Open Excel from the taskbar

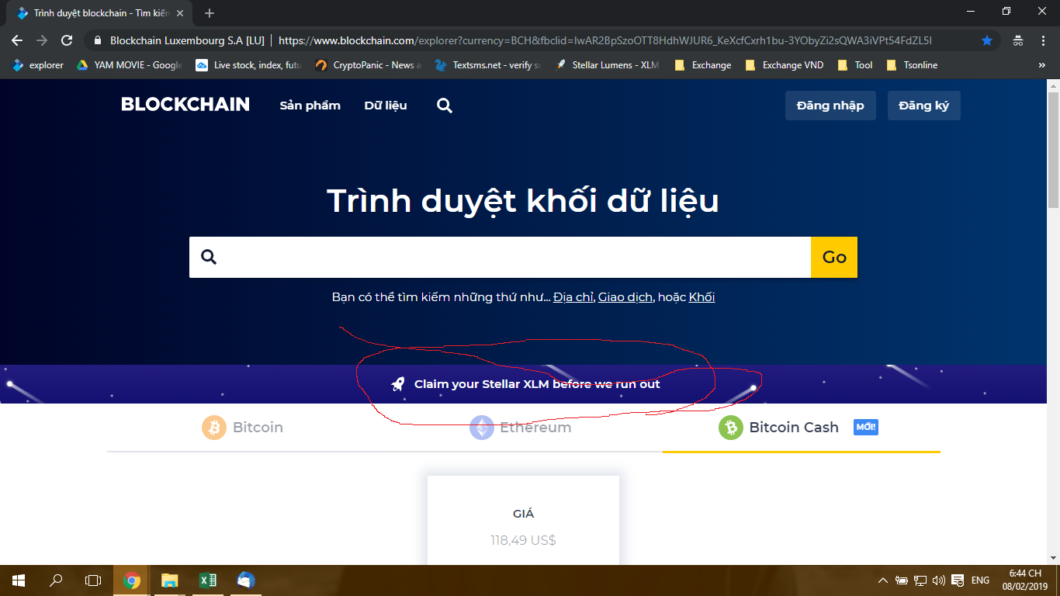pos(207,580)
